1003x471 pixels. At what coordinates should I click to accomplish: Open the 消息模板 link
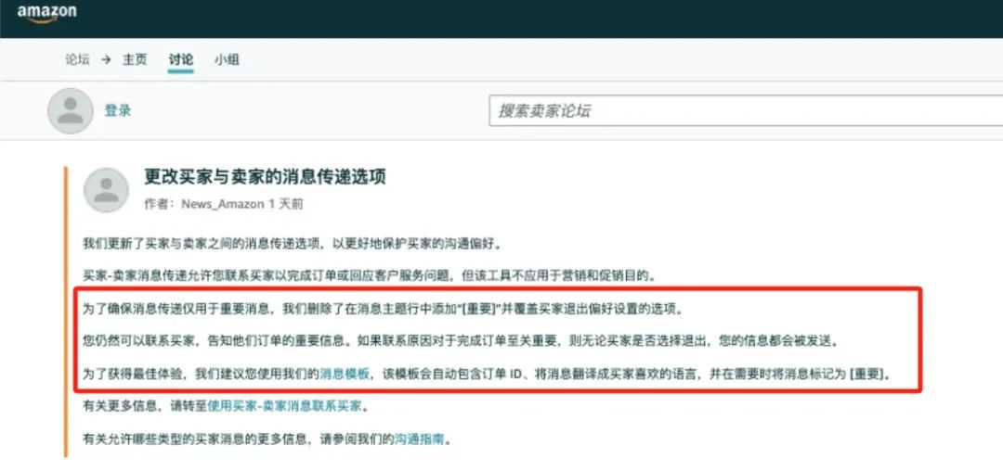click(x=345, y=375)
